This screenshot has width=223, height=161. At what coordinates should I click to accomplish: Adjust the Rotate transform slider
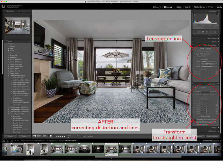207,105
